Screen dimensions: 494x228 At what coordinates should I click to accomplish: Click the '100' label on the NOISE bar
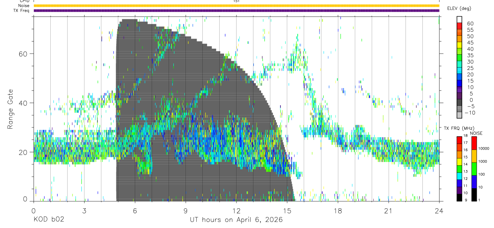tap(482, 174)
